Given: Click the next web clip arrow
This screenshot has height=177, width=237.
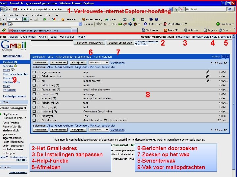Looking at the screenshot, I should tap(227, 57).
